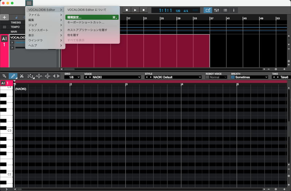
Task: Click the record button
Action: pyautogui.click(x=143, y=10)
